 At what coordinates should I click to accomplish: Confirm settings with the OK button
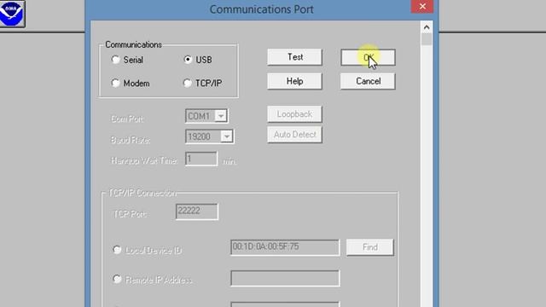368,57
